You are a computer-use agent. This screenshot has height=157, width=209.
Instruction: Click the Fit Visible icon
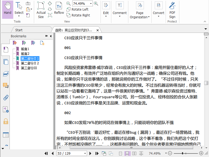tap(50, 15)
